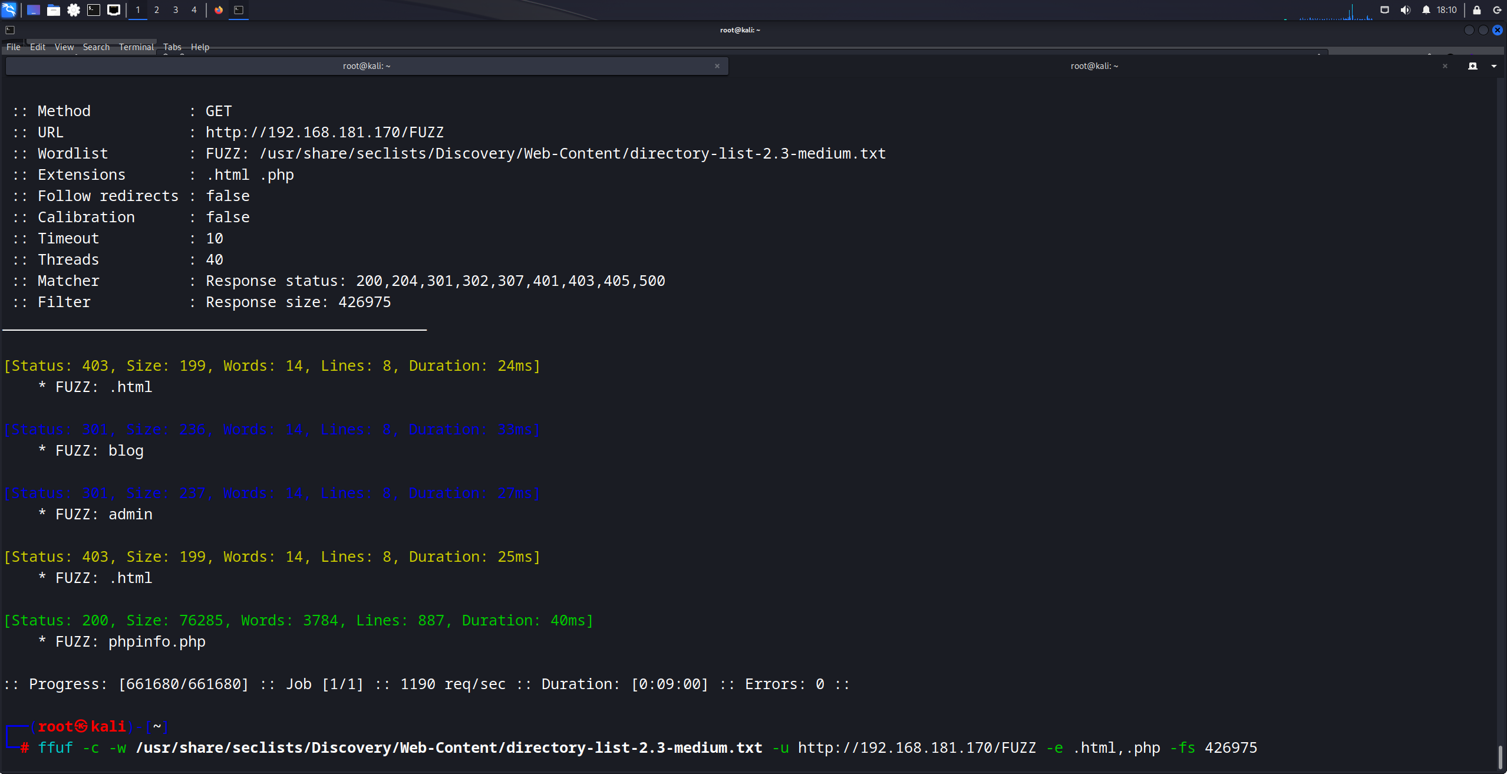Switch to workspace 3
This screenshot has width=1507, height=774.
click(176, 10)
